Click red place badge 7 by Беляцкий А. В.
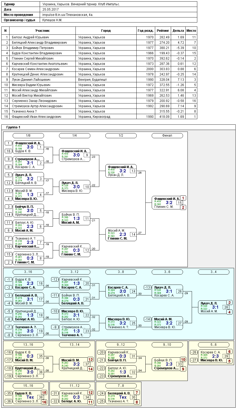The width and height of the screenshot is (237, 409). click(x=137, y=393)
